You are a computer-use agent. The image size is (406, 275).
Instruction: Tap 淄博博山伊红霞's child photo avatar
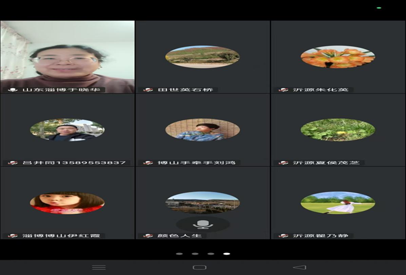tap(67, 203)
